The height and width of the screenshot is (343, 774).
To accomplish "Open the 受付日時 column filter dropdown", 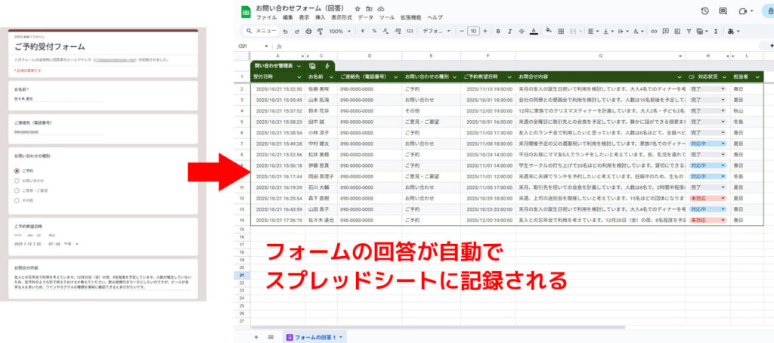I will pyautogui.click(x=299, y=78).
